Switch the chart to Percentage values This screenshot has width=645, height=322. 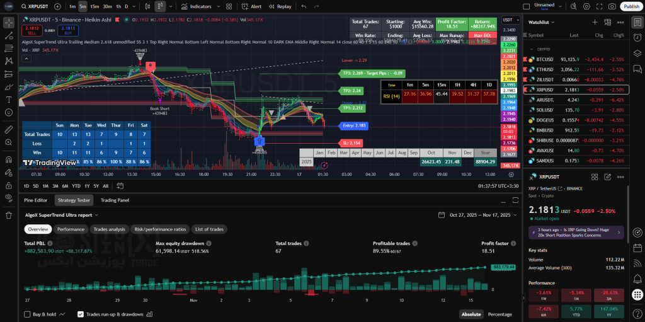499,314
